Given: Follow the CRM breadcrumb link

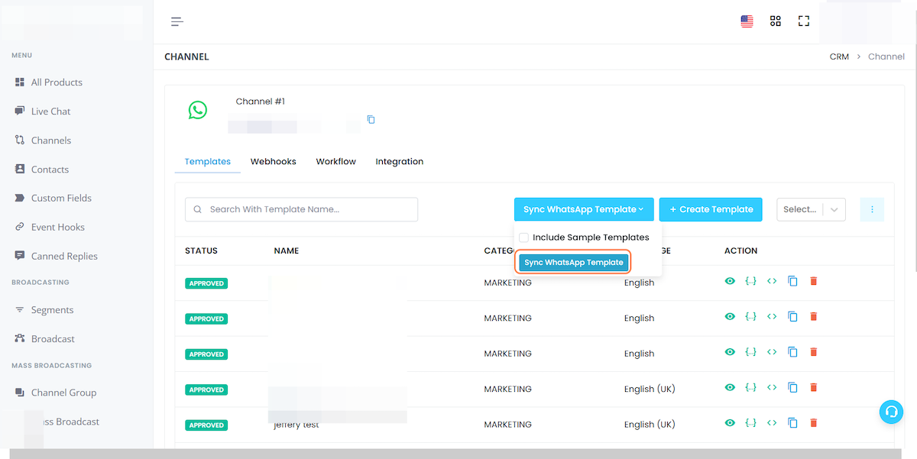Looking at the screenshot, I should coord(839,57).
